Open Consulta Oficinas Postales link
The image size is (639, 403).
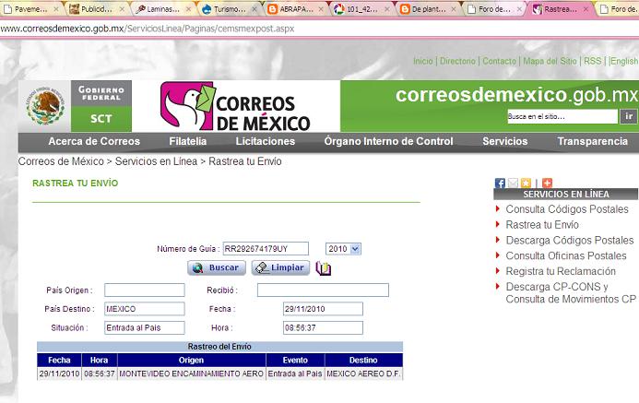[566, 255]
